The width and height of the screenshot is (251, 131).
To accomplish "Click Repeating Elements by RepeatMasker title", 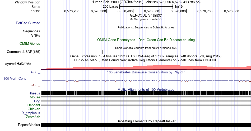I will coord(146,121).
